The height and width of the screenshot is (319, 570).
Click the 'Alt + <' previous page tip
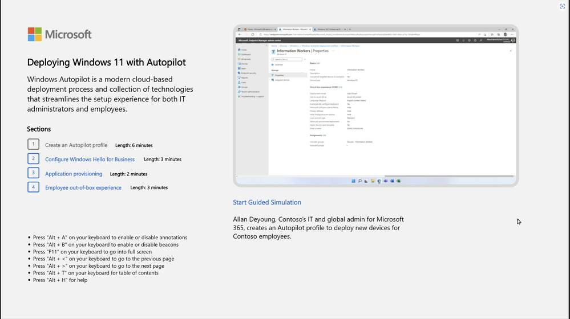click(x=104, y=259)
